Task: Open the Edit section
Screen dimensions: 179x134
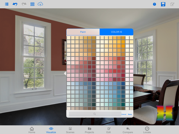Action: click(109, 130)
